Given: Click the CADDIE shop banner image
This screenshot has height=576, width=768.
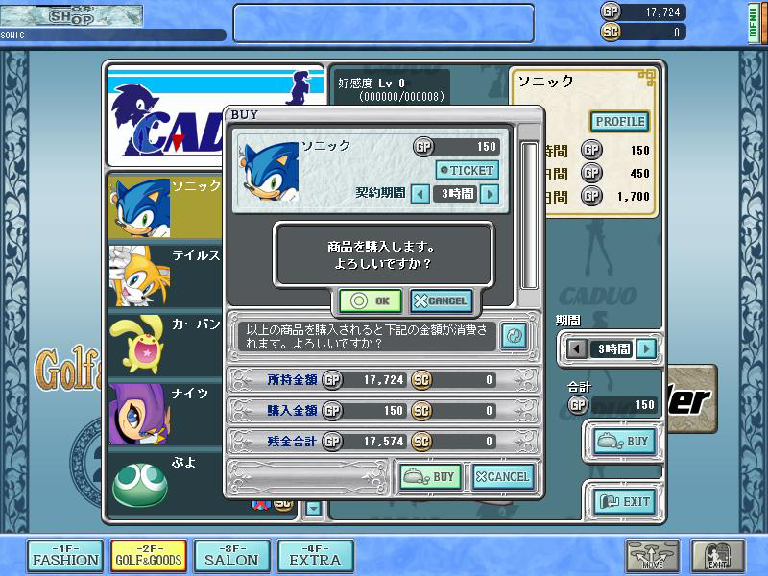Looking at the screenshot, I should (215, 115).
